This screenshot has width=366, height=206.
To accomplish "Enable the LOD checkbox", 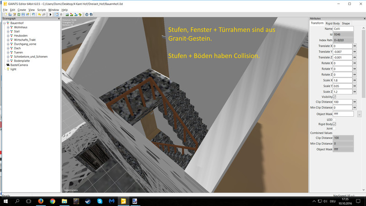I will click(334, 119).
